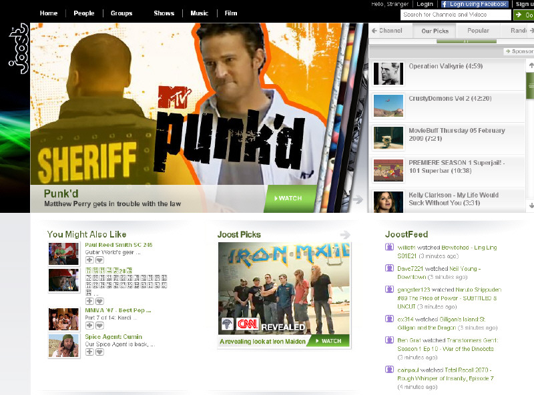Open the Home menu

tap(49, 13)
